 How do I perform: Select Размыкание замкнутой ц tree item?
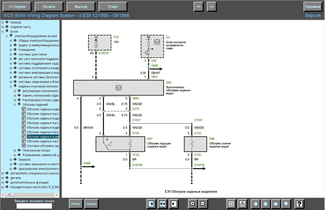[41, 155]
